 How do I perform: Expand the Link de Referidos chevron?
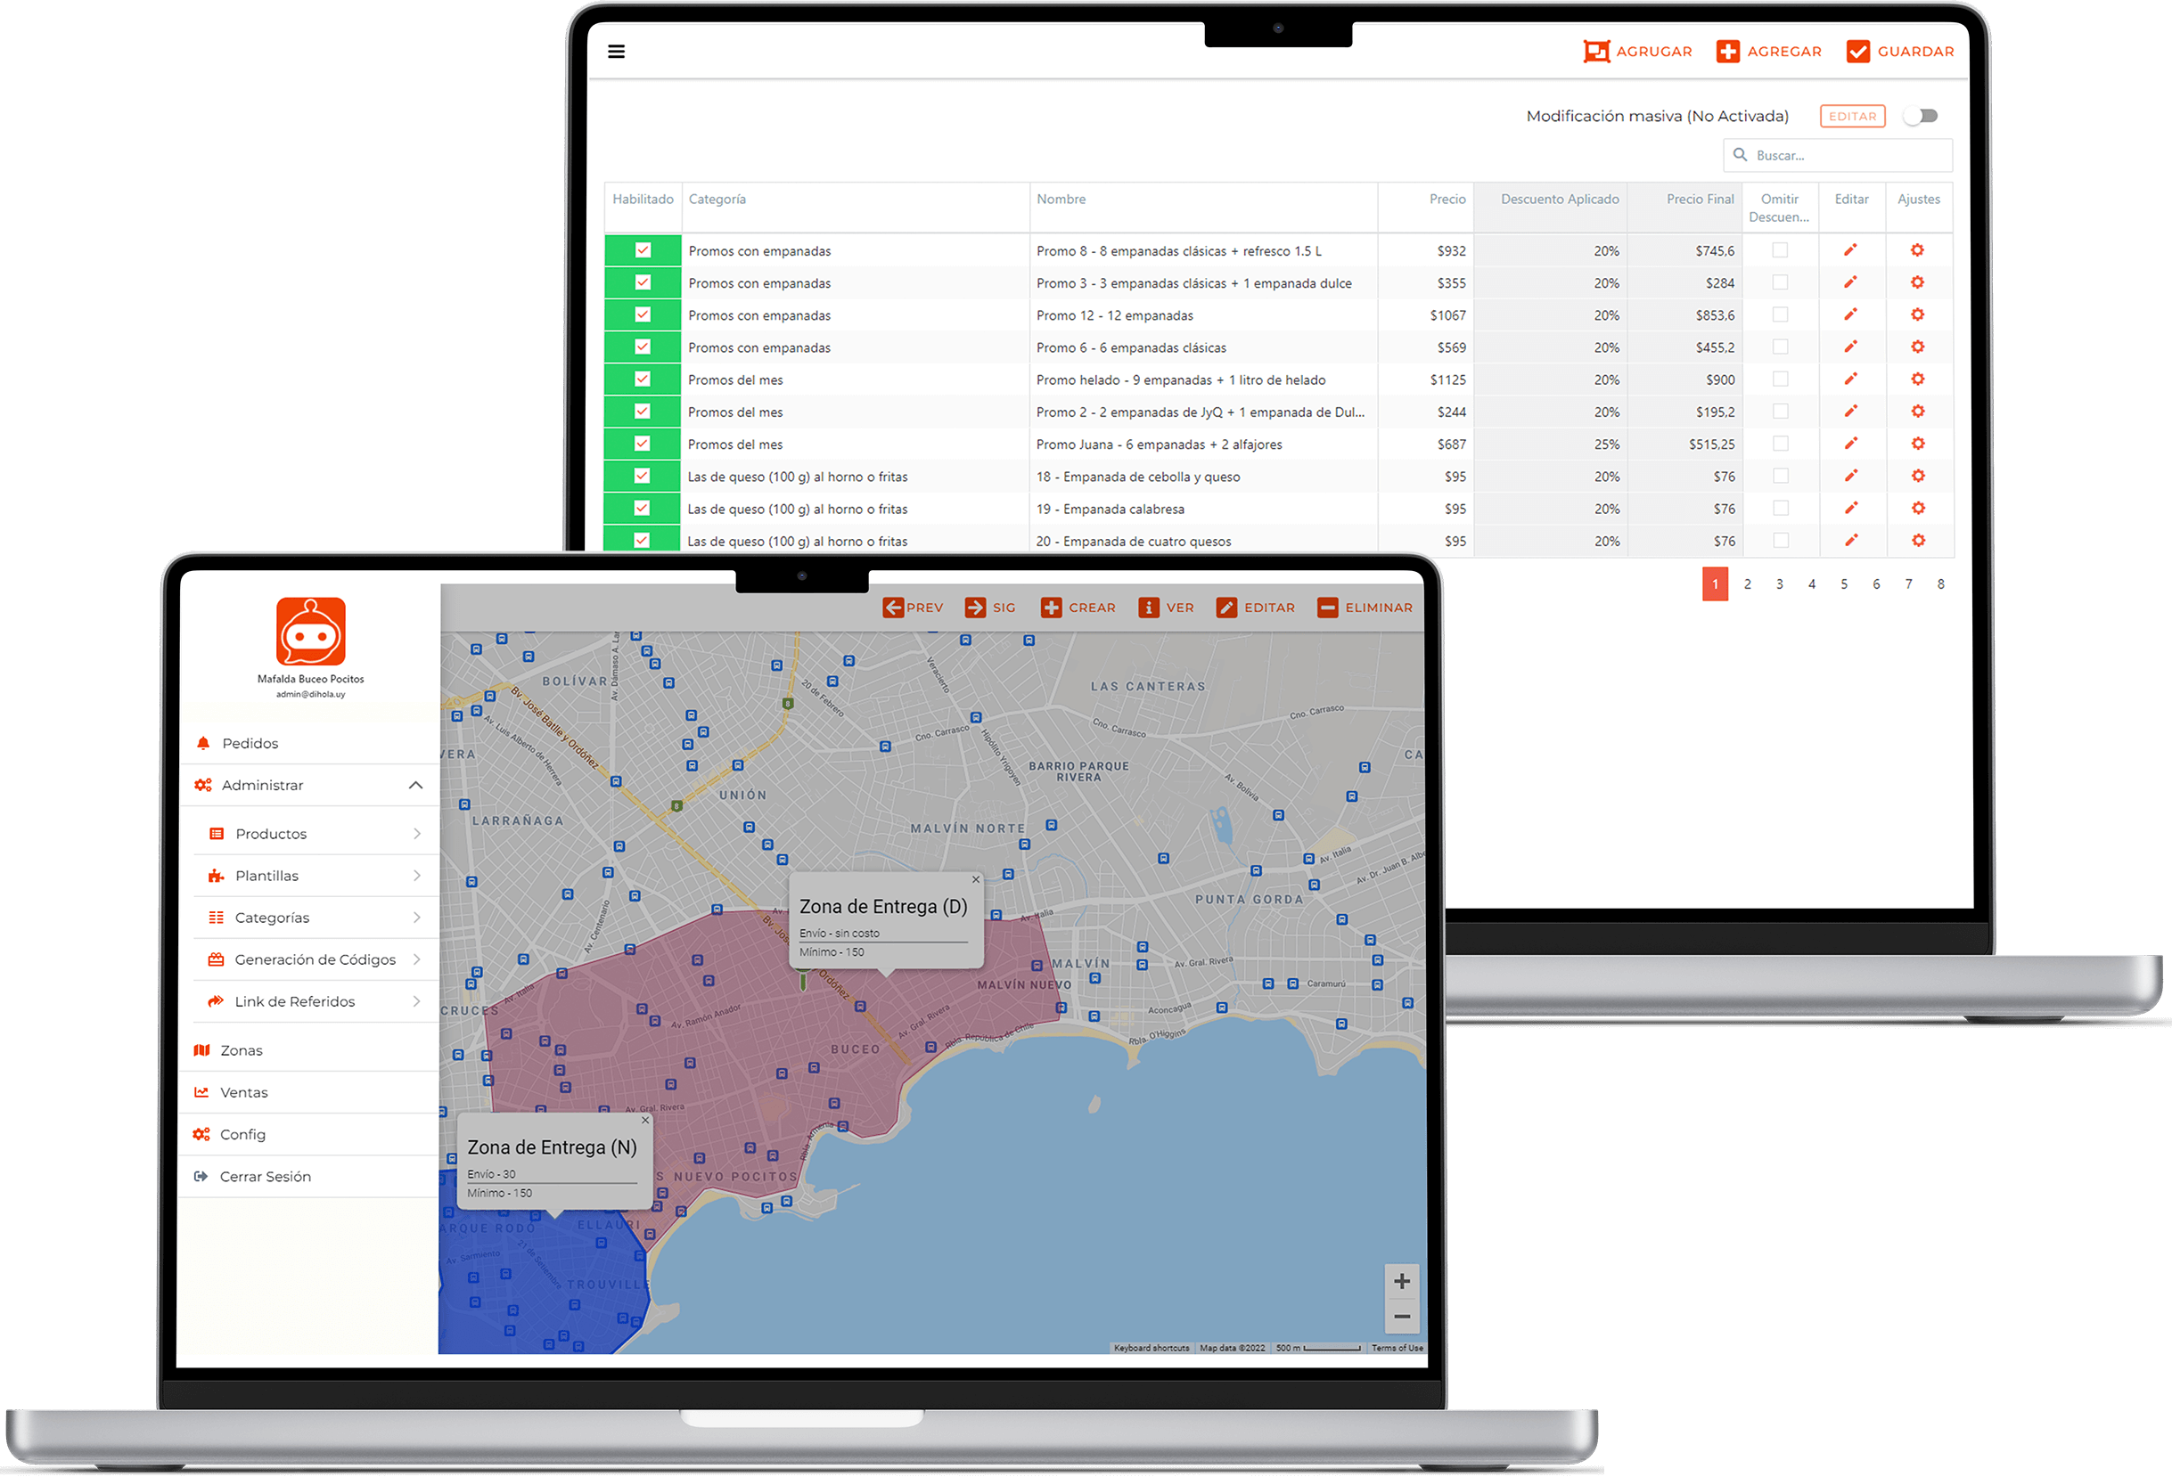click(417, 1002)
